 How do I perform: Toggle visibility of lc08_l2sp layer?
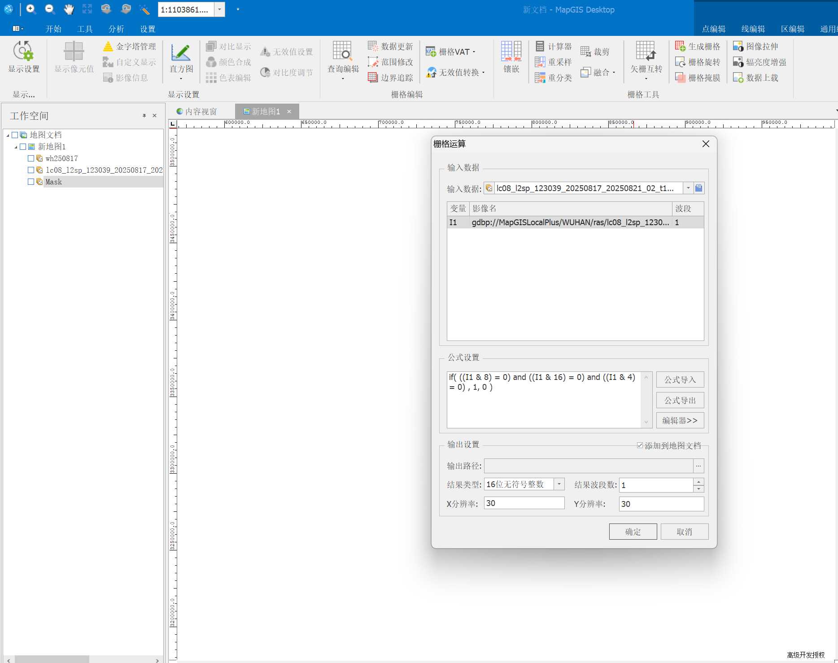tap(31, 170)
